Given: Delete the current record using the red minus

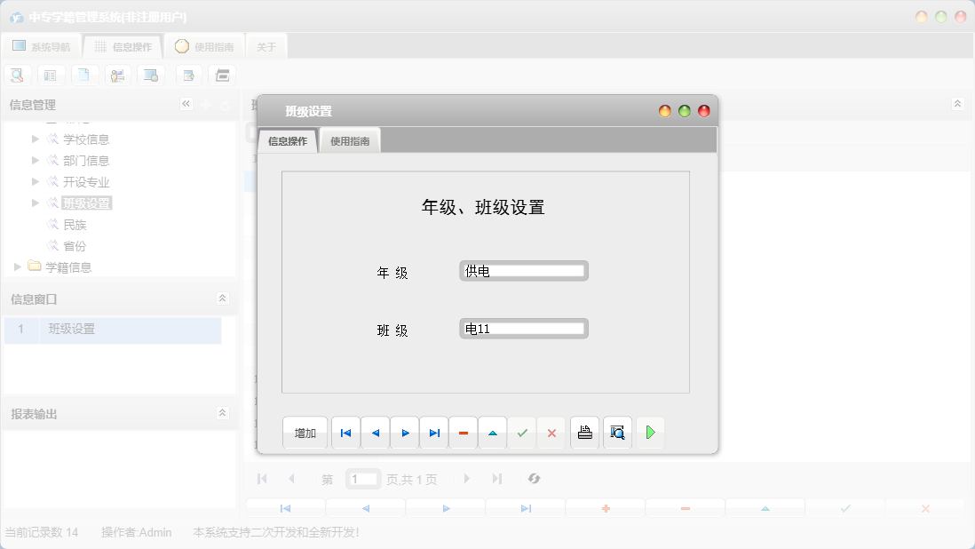Looking at the screenshot, I should coord(463,433).
